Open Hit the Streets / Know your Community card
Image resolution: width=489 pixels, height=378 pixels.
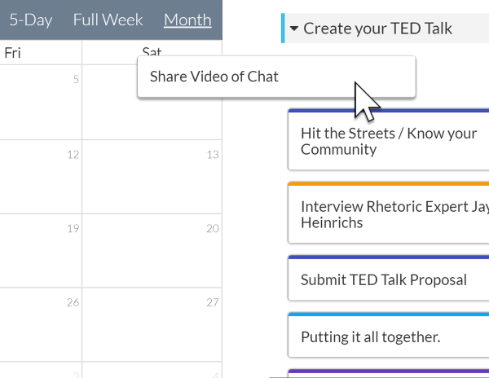click(x=388, y=141)
